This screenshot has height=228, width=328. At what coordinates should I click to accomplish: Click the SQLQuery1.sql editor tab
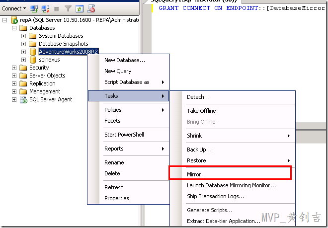point(193,1)
